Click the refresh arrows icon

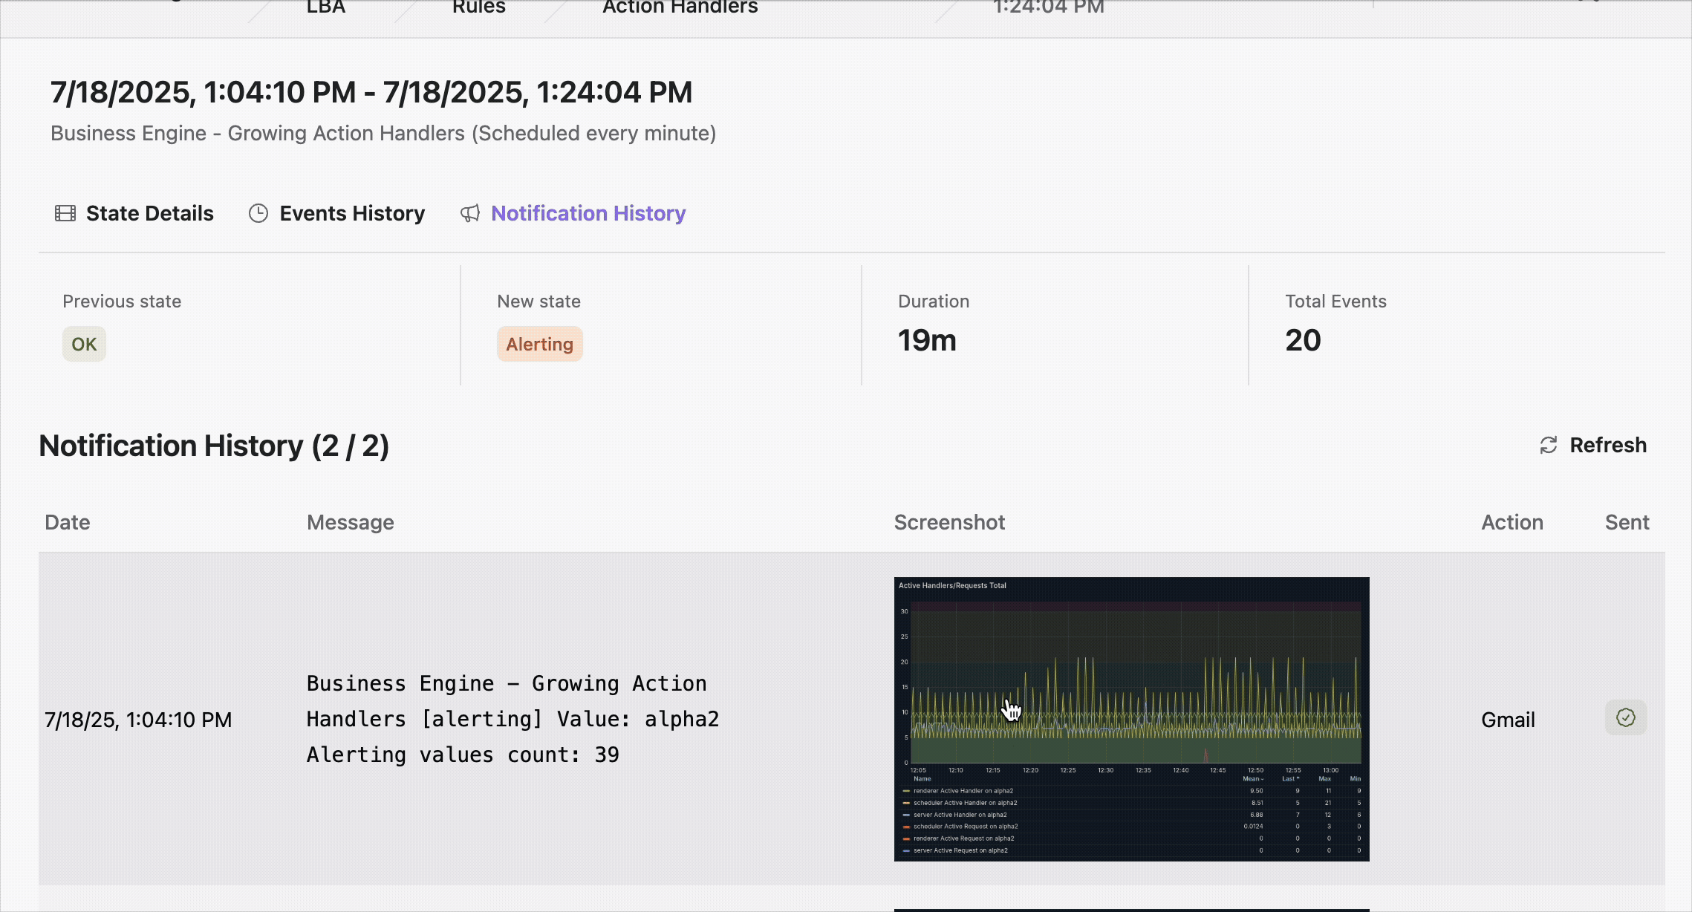pyautogui.click(x=1549, y=445)
